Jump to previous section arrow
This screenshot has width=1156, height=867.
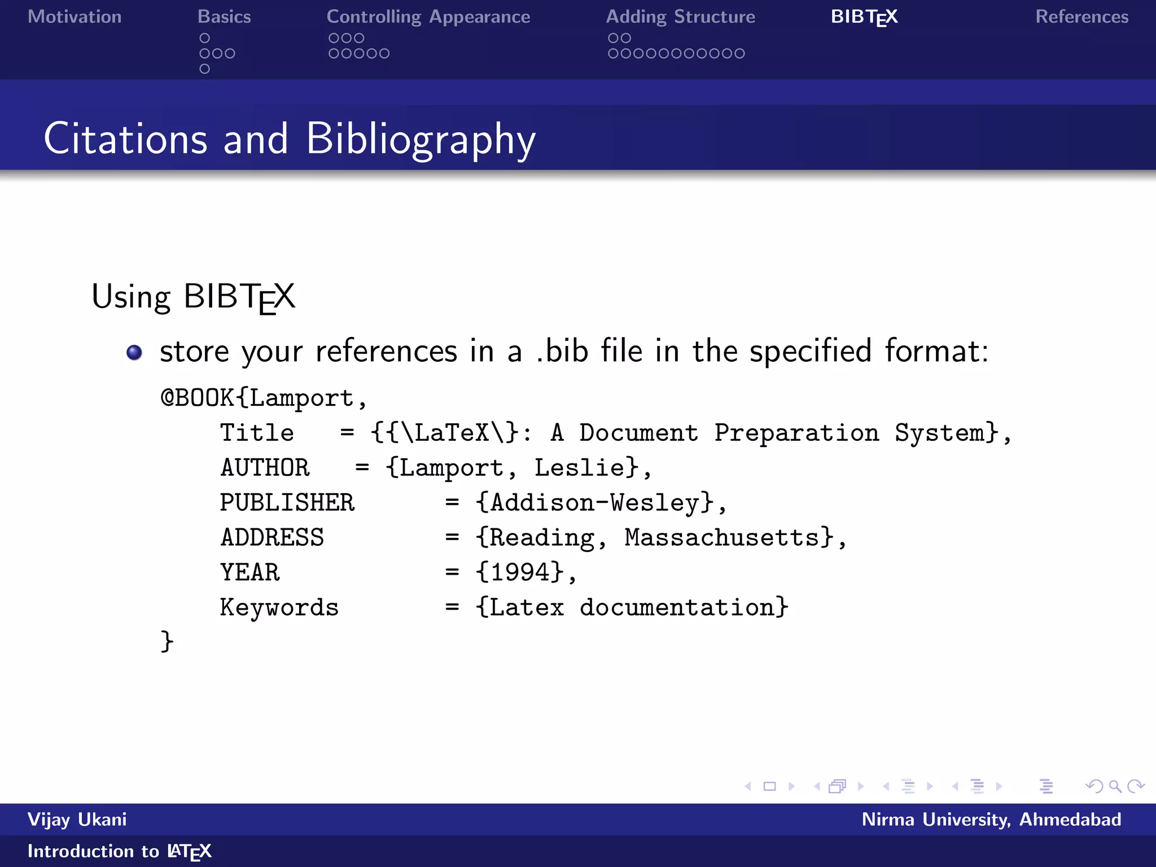(x=955, y=786)
